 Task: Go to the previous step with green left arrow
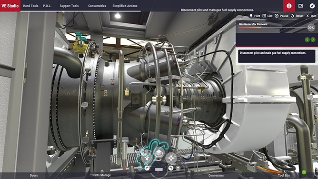307,40
